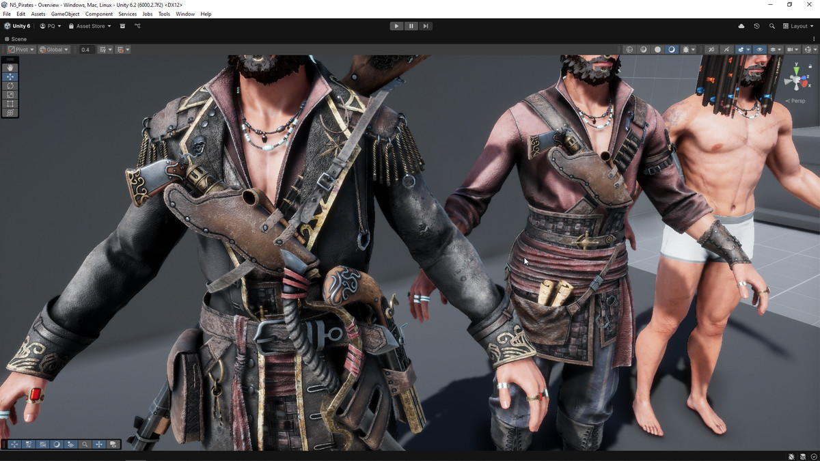Open the GameObject menu

point(65,14)
